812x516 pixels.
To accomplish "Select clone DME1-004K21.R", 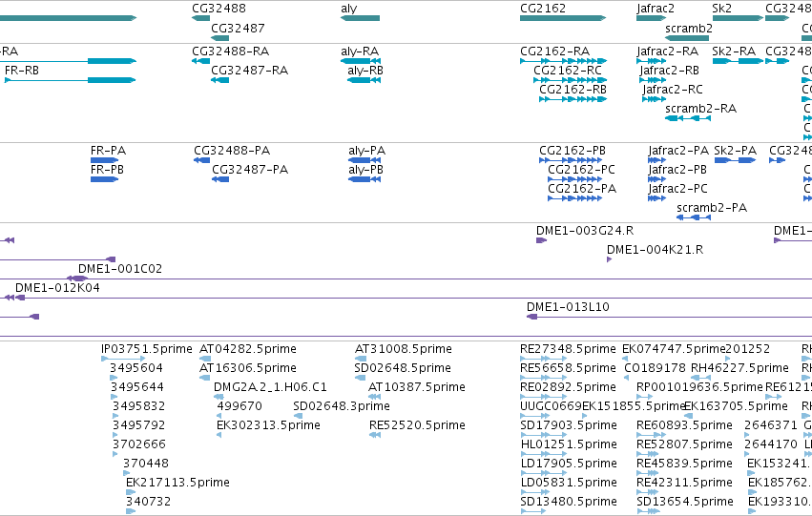I will (x=609, y=259).
